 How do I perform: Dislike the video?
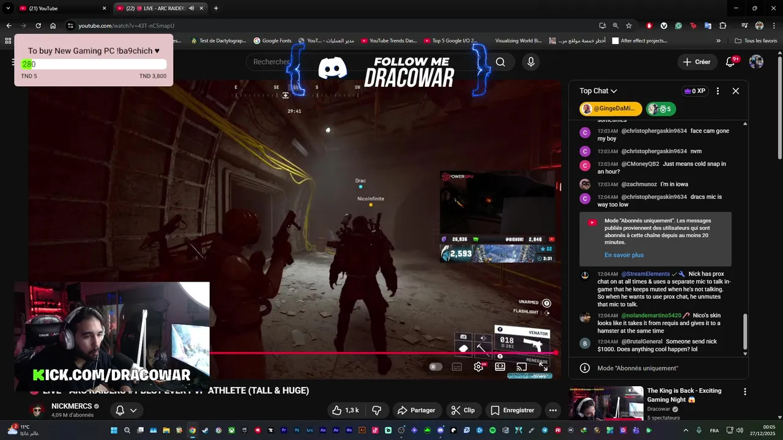pos(377,410)
